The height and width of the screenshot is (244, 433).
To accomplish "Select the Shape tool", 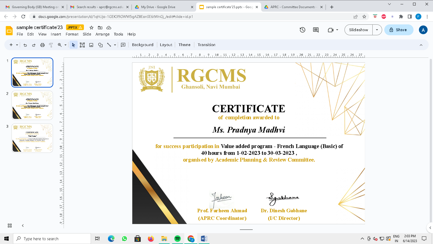I will pyautogui.click(x=100, y=45).
